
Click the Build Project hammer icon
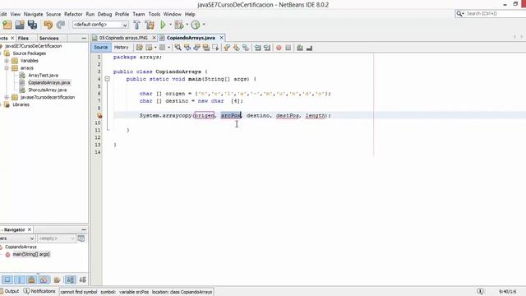[137, 25]
